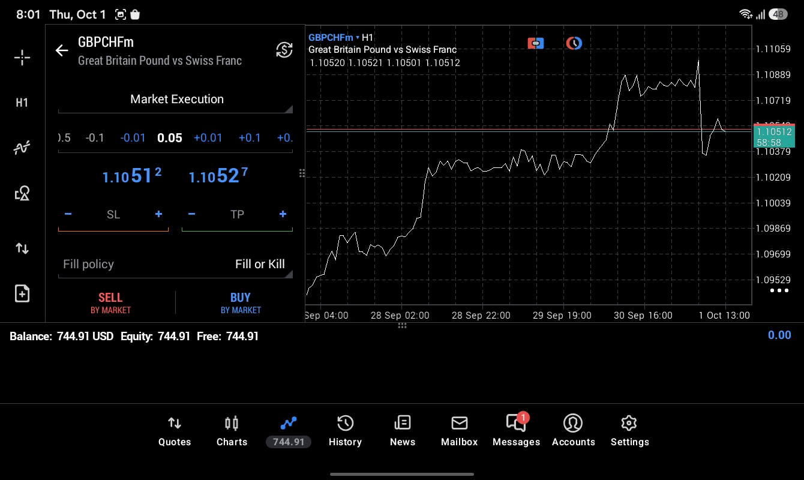
Task: Open the Accounts tab
Action: pyautogui.click(x=573, y=432)
